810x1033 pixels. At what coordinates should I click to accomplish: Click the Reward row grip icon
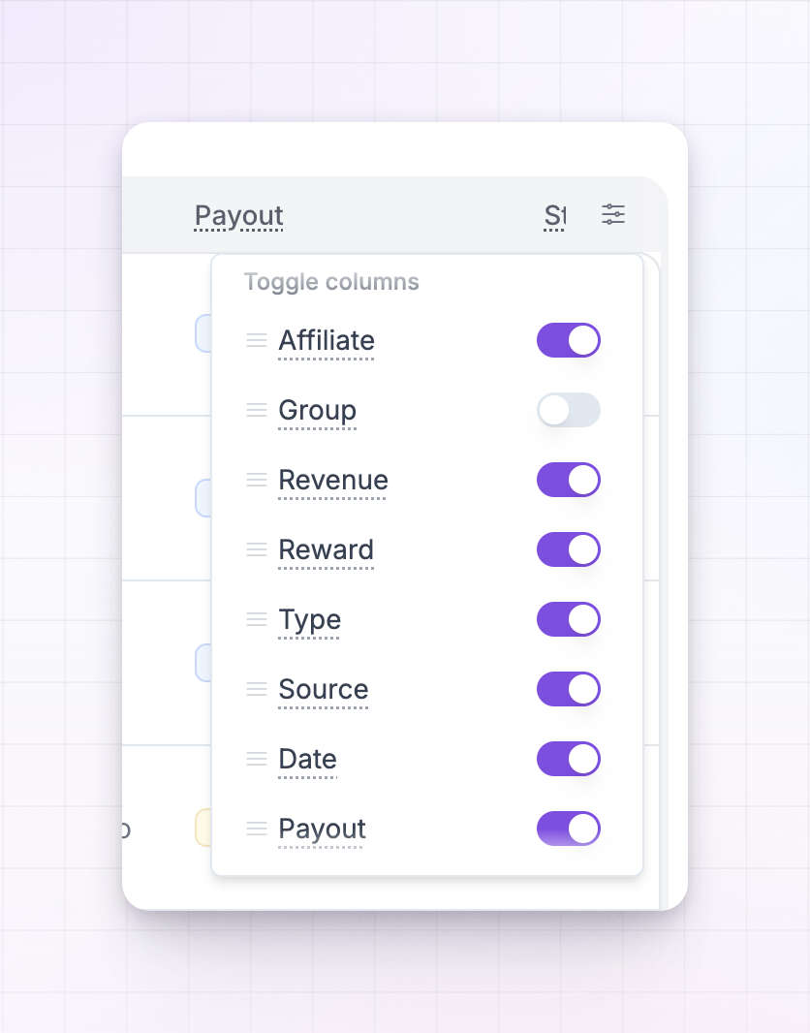pyautogui.click(x=256, y=549)
